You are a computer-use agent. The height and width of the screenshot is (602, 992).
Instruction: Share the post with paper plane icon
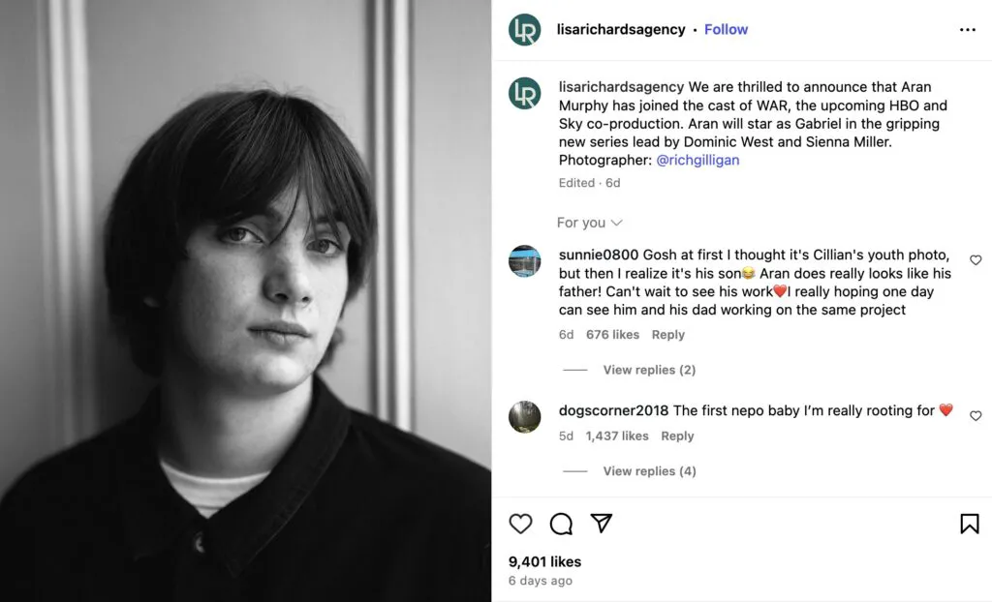click(x=602, y=524)
